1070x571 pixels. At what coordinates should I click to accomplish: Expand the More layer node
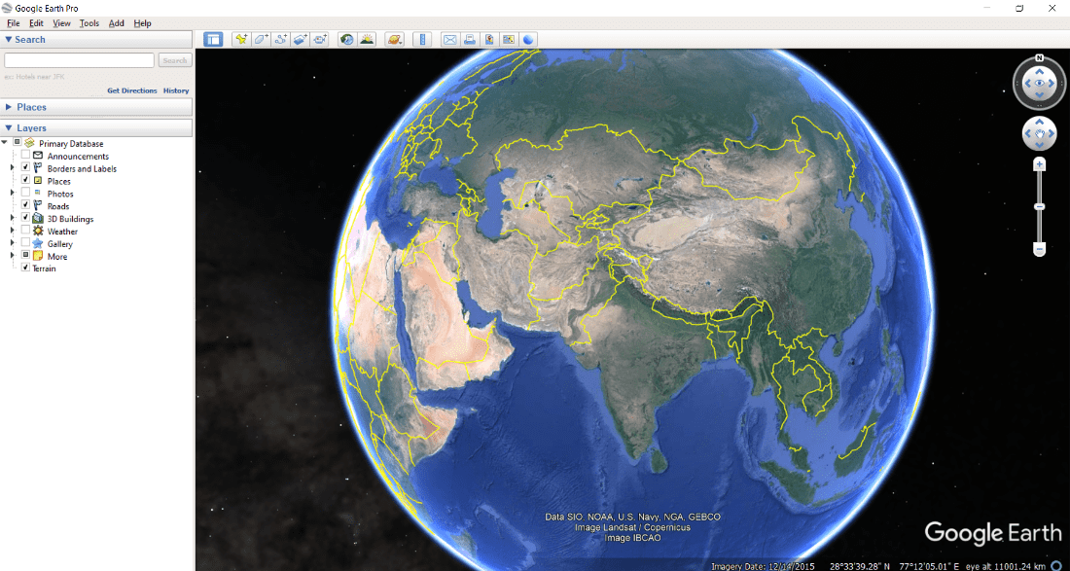click(12, 256)
